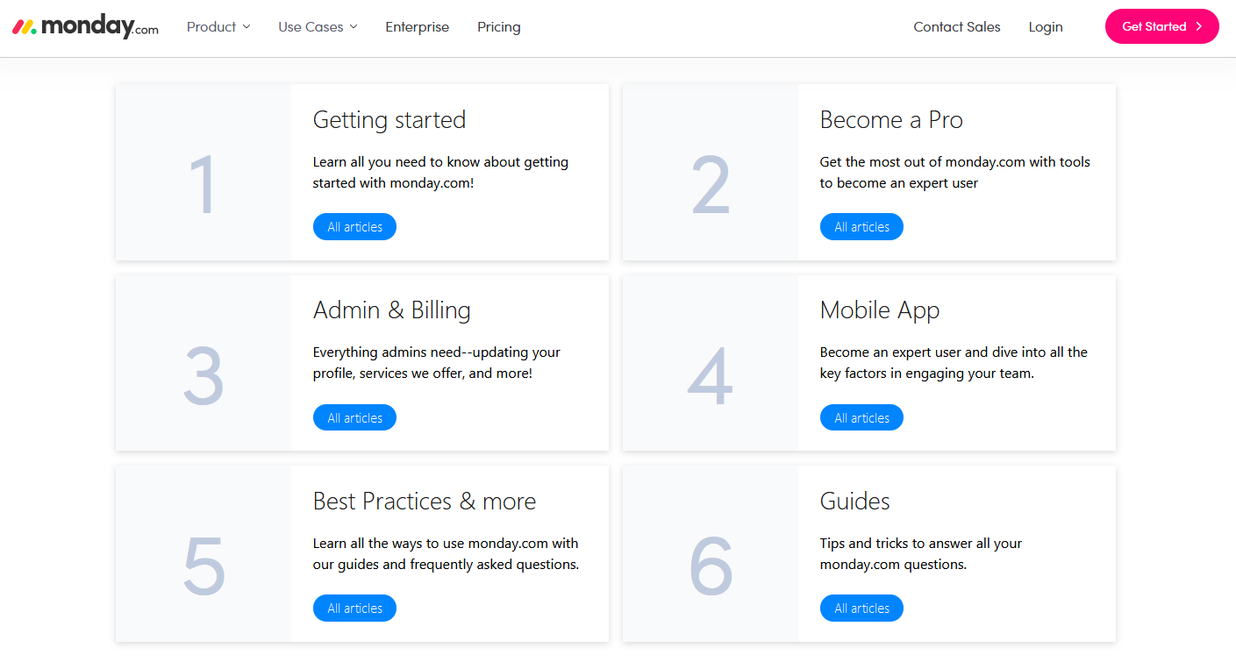Open All articles under Admin & Billing
The width and height of the screenshot is (1236, 669).
(x=354, y=417)
